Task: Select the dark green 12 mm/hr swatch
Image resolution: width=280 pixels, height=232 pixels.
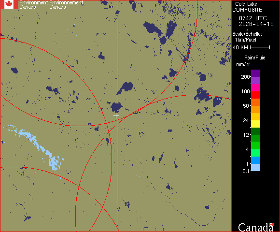Action: click(x=255, y=131)
